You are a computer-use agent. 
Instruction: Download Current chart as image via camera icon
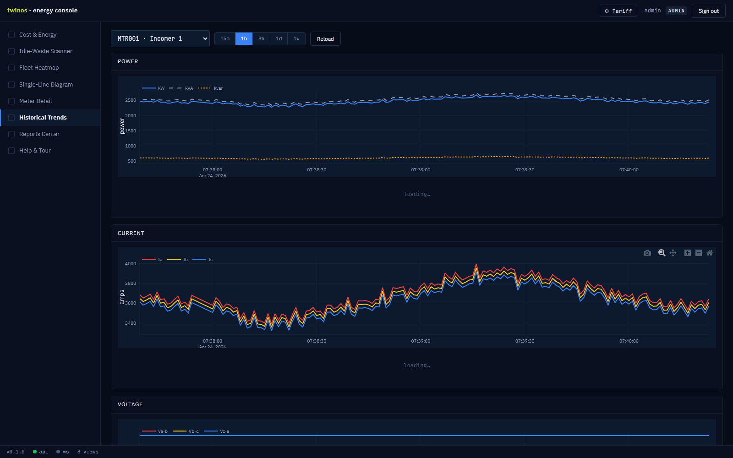tap(647, 253)
